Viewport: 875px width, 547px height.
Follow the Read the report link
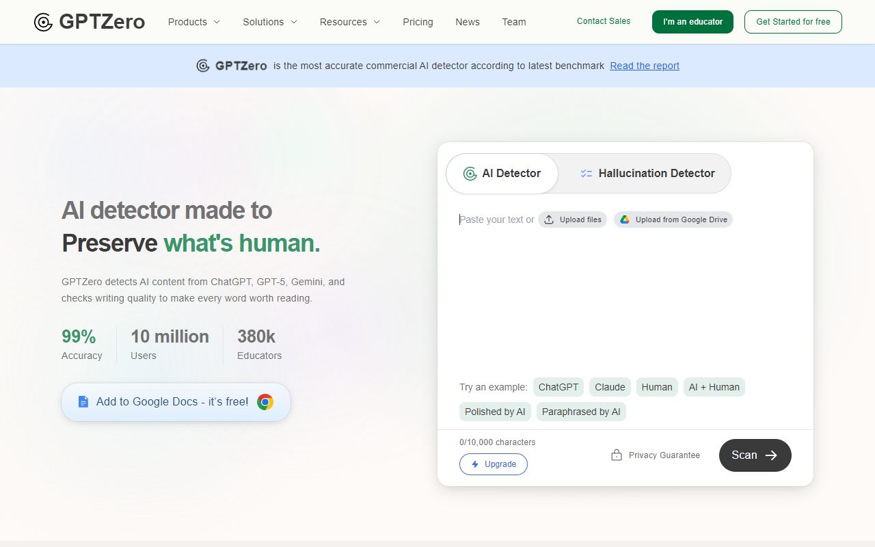tap(644, 66)
